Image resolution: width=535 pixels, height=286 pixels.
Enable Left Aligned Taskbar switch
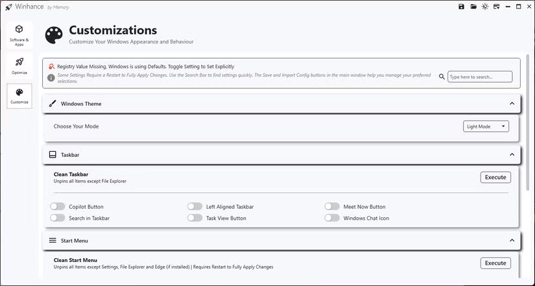(195, 207)
